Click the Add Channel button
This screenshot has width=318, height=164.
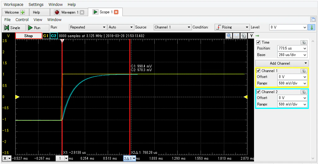pyautogui.click(x=282, y=63)
